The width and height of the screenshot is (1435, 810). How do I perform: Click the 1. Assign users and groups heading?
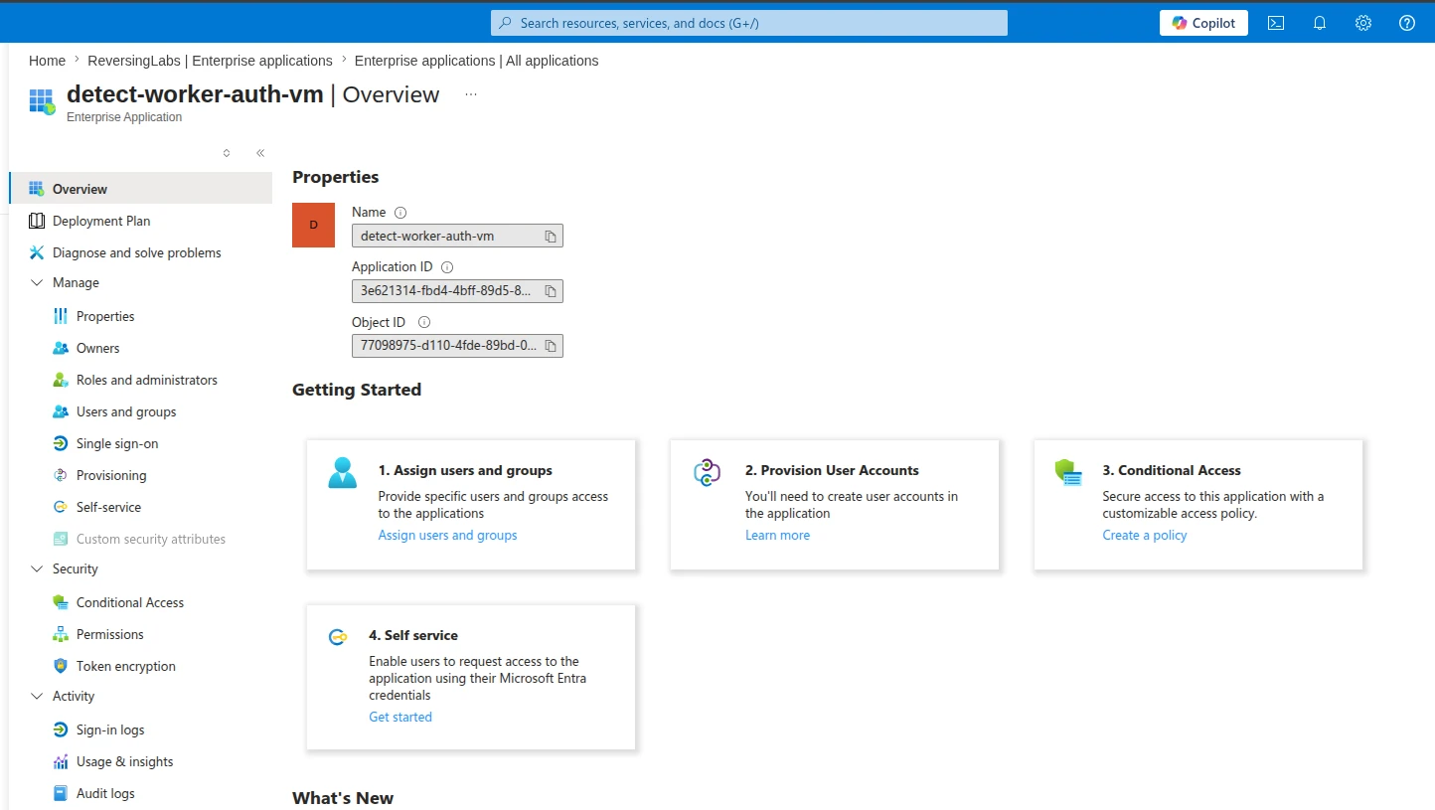tap(465, 470)
